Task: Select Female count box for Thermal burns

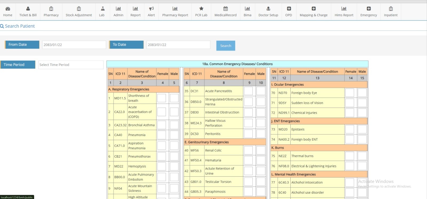Action: [x=350, y=156]
